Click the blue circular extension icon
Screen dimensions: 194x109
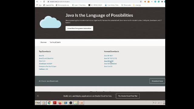coord(155,2)
